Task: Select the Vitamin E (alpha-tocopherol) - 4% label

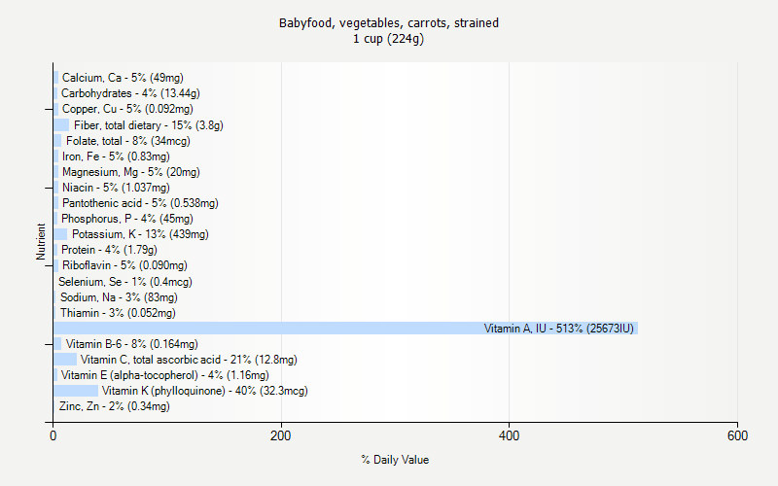Action: 164,375
